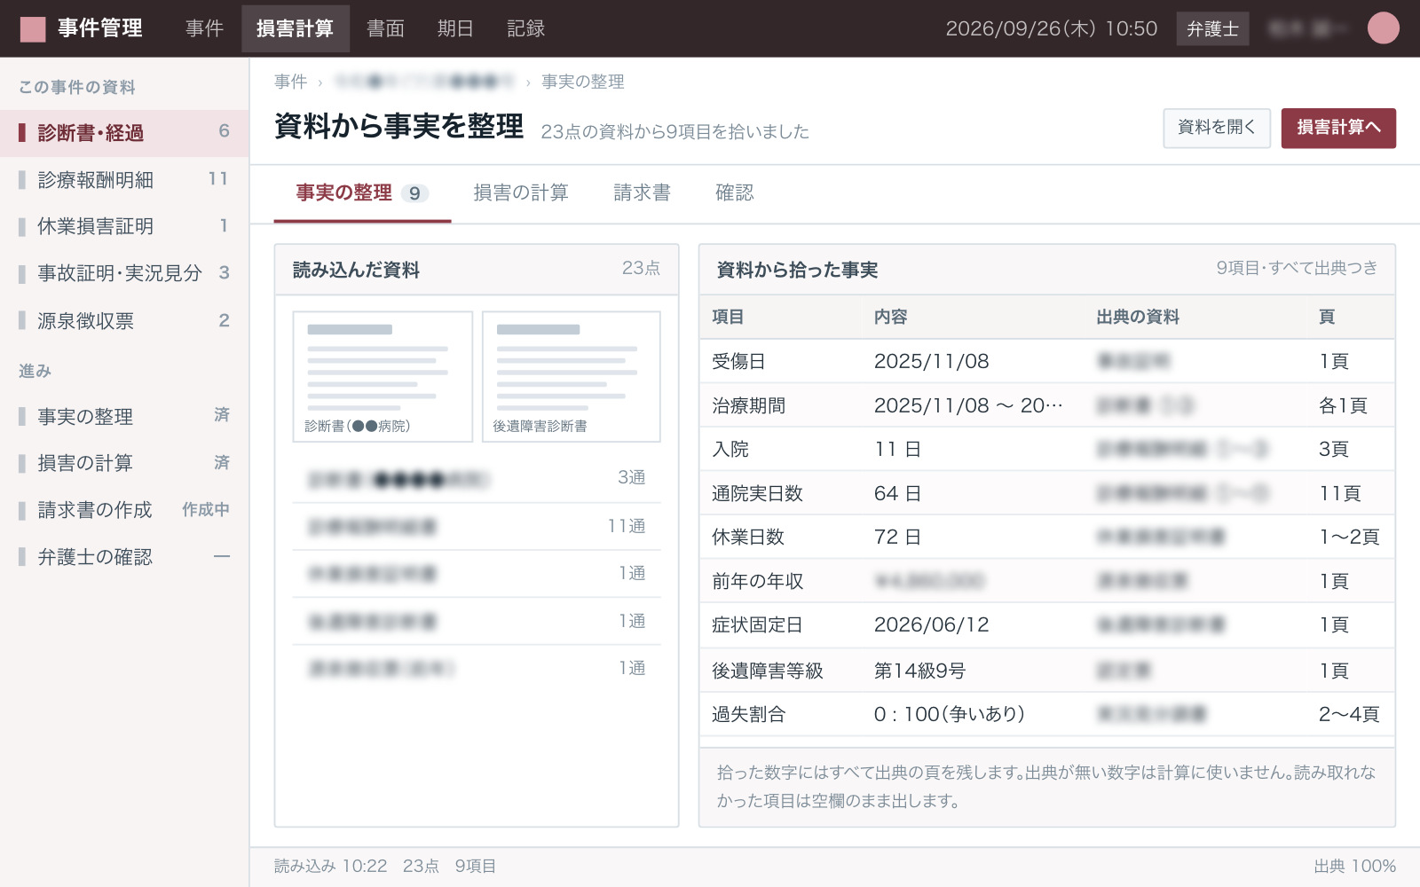Click the 損害計算へ button
This screenshot has width=1420, height=887.
pyautogui.click(x=1338, y=128)
